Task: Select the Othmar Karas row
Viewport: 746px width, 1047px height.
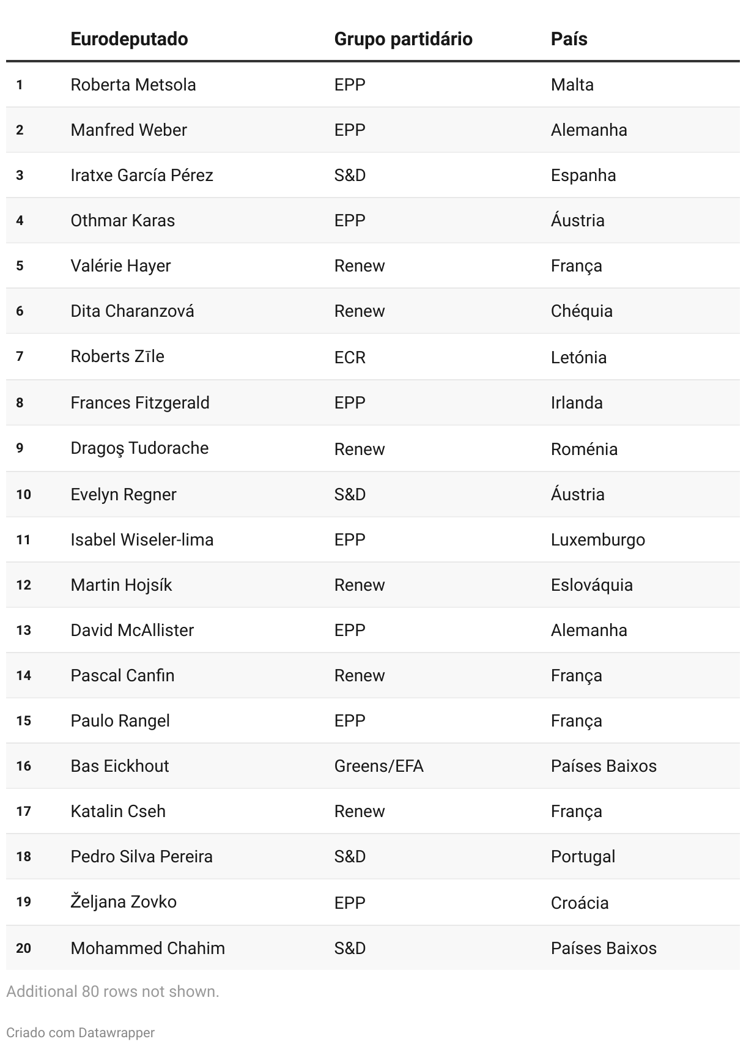Action: pos(373,220)
